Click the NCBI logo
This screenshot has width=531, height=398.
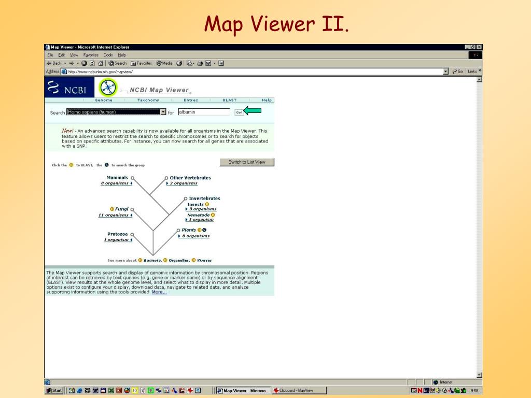pyautogui.click(x=69, y=87)
